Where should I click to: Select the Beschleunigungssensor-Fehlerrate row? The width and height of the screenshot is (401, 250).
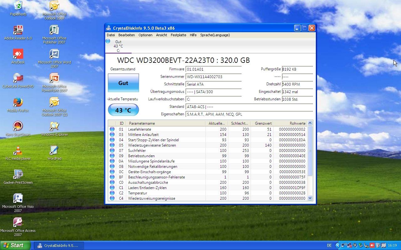coord(208,177)
